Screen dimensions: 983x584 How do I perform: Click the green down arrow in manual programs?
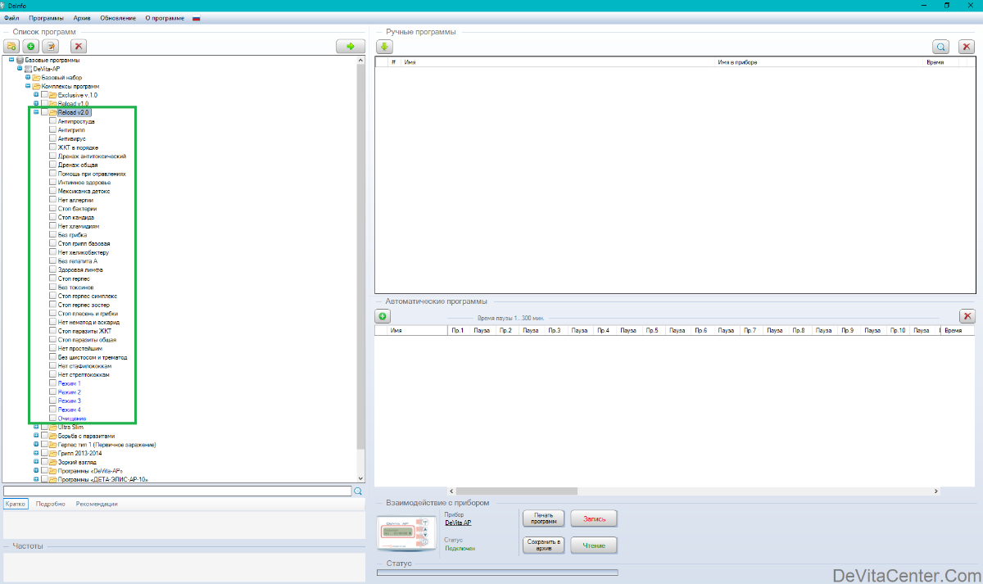tap(384, 47)
